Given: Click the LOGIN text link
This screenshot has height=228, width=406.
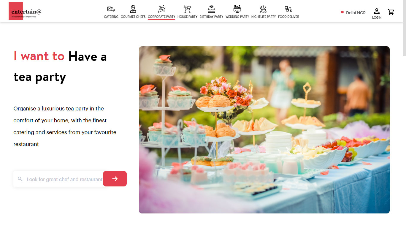Looking at the screenshot, I should click(x=377, y=18).
